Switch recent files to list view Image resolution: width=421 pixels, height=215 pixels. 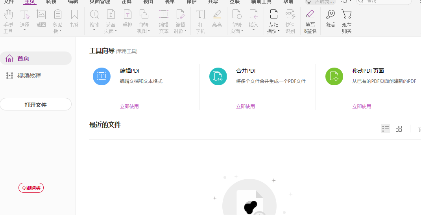pos(386,129)
